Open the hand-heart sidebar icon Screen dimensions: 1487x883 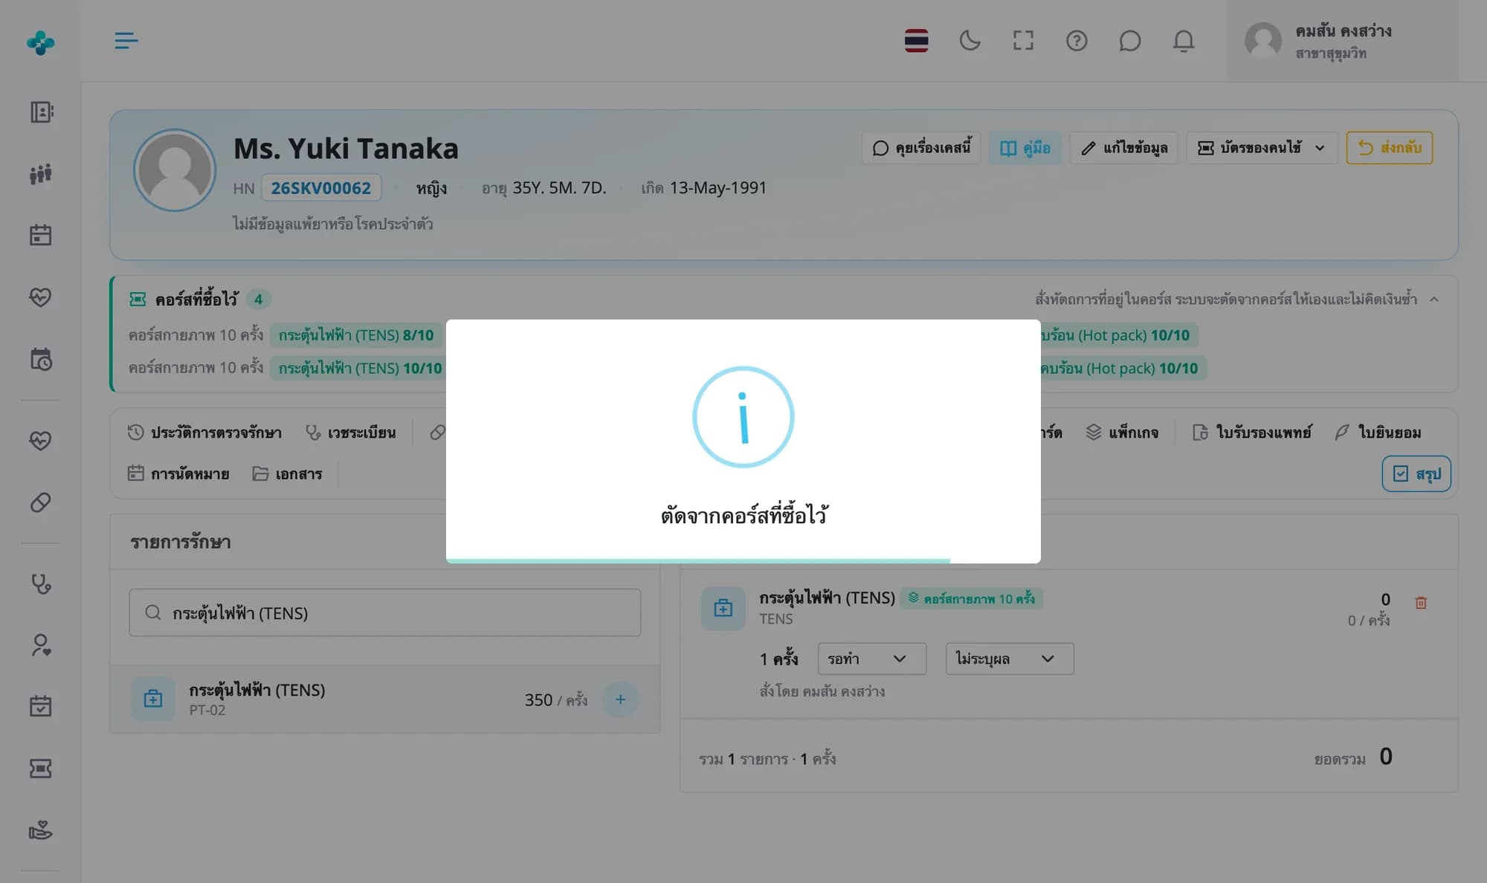(x=41, y=829)
